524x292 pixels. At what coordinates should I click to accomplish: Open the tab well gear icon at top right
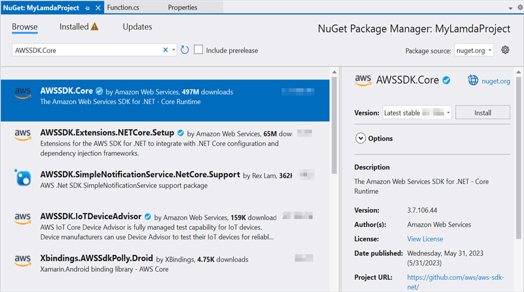(520, 7)
